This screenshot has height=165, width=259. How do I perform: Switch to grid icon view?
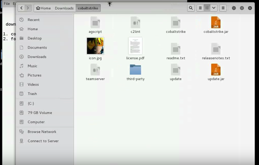click(207, 8)
